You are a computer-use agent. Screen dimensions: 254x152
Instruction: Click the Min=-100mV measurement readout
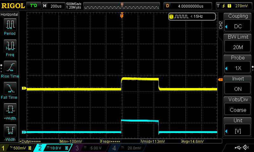80,141
